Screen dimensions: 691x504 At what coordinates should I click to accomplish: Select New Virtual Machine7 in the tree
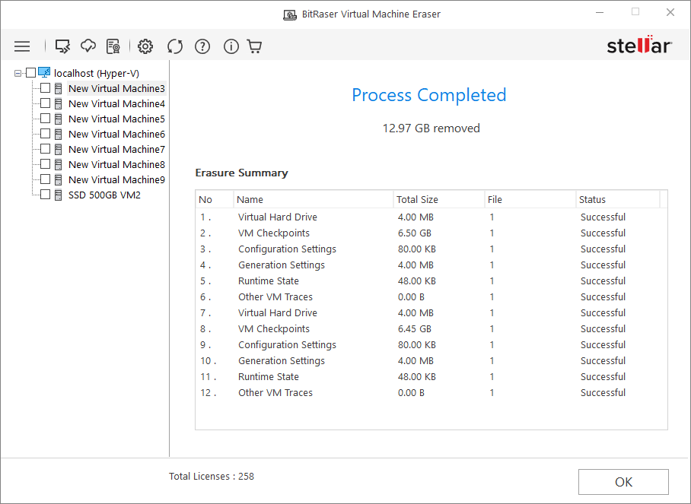pos(116,149)
